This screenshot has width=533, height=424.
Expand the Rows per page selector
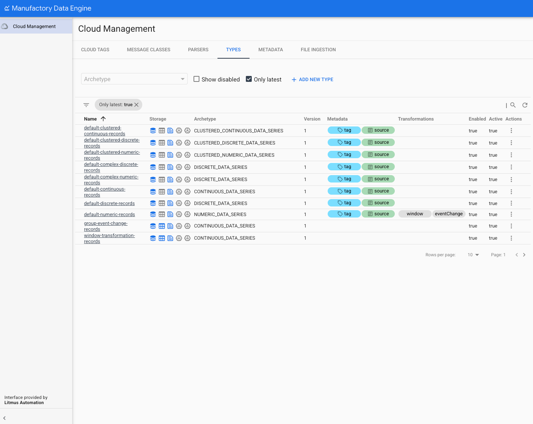pos(473,255)
